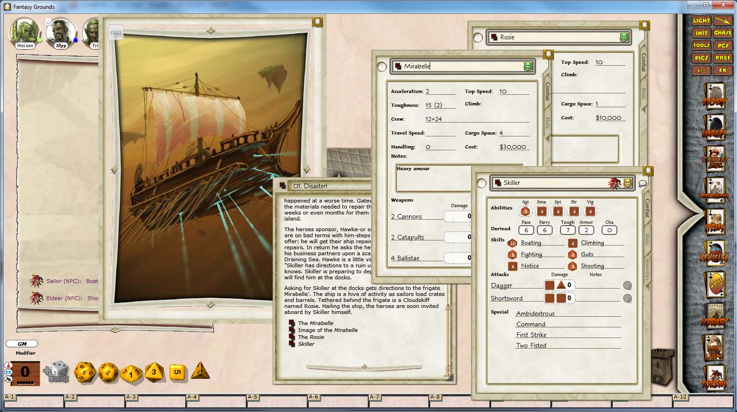Open the TOOLS button
737x412 pixels.
point(701,45)
